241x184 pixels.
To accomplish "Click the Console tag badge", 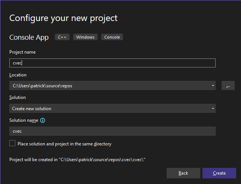I will [112, 37].
